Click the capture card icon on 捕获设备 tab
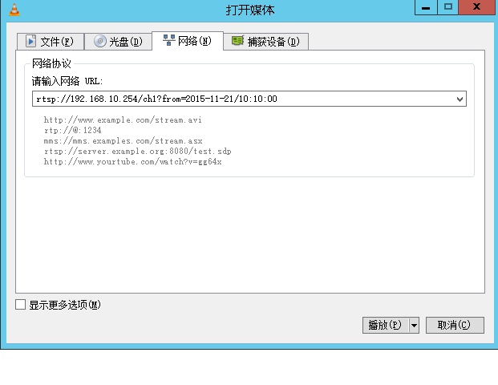This screenshot has width=498, height=385. click(x=237, y=41)
